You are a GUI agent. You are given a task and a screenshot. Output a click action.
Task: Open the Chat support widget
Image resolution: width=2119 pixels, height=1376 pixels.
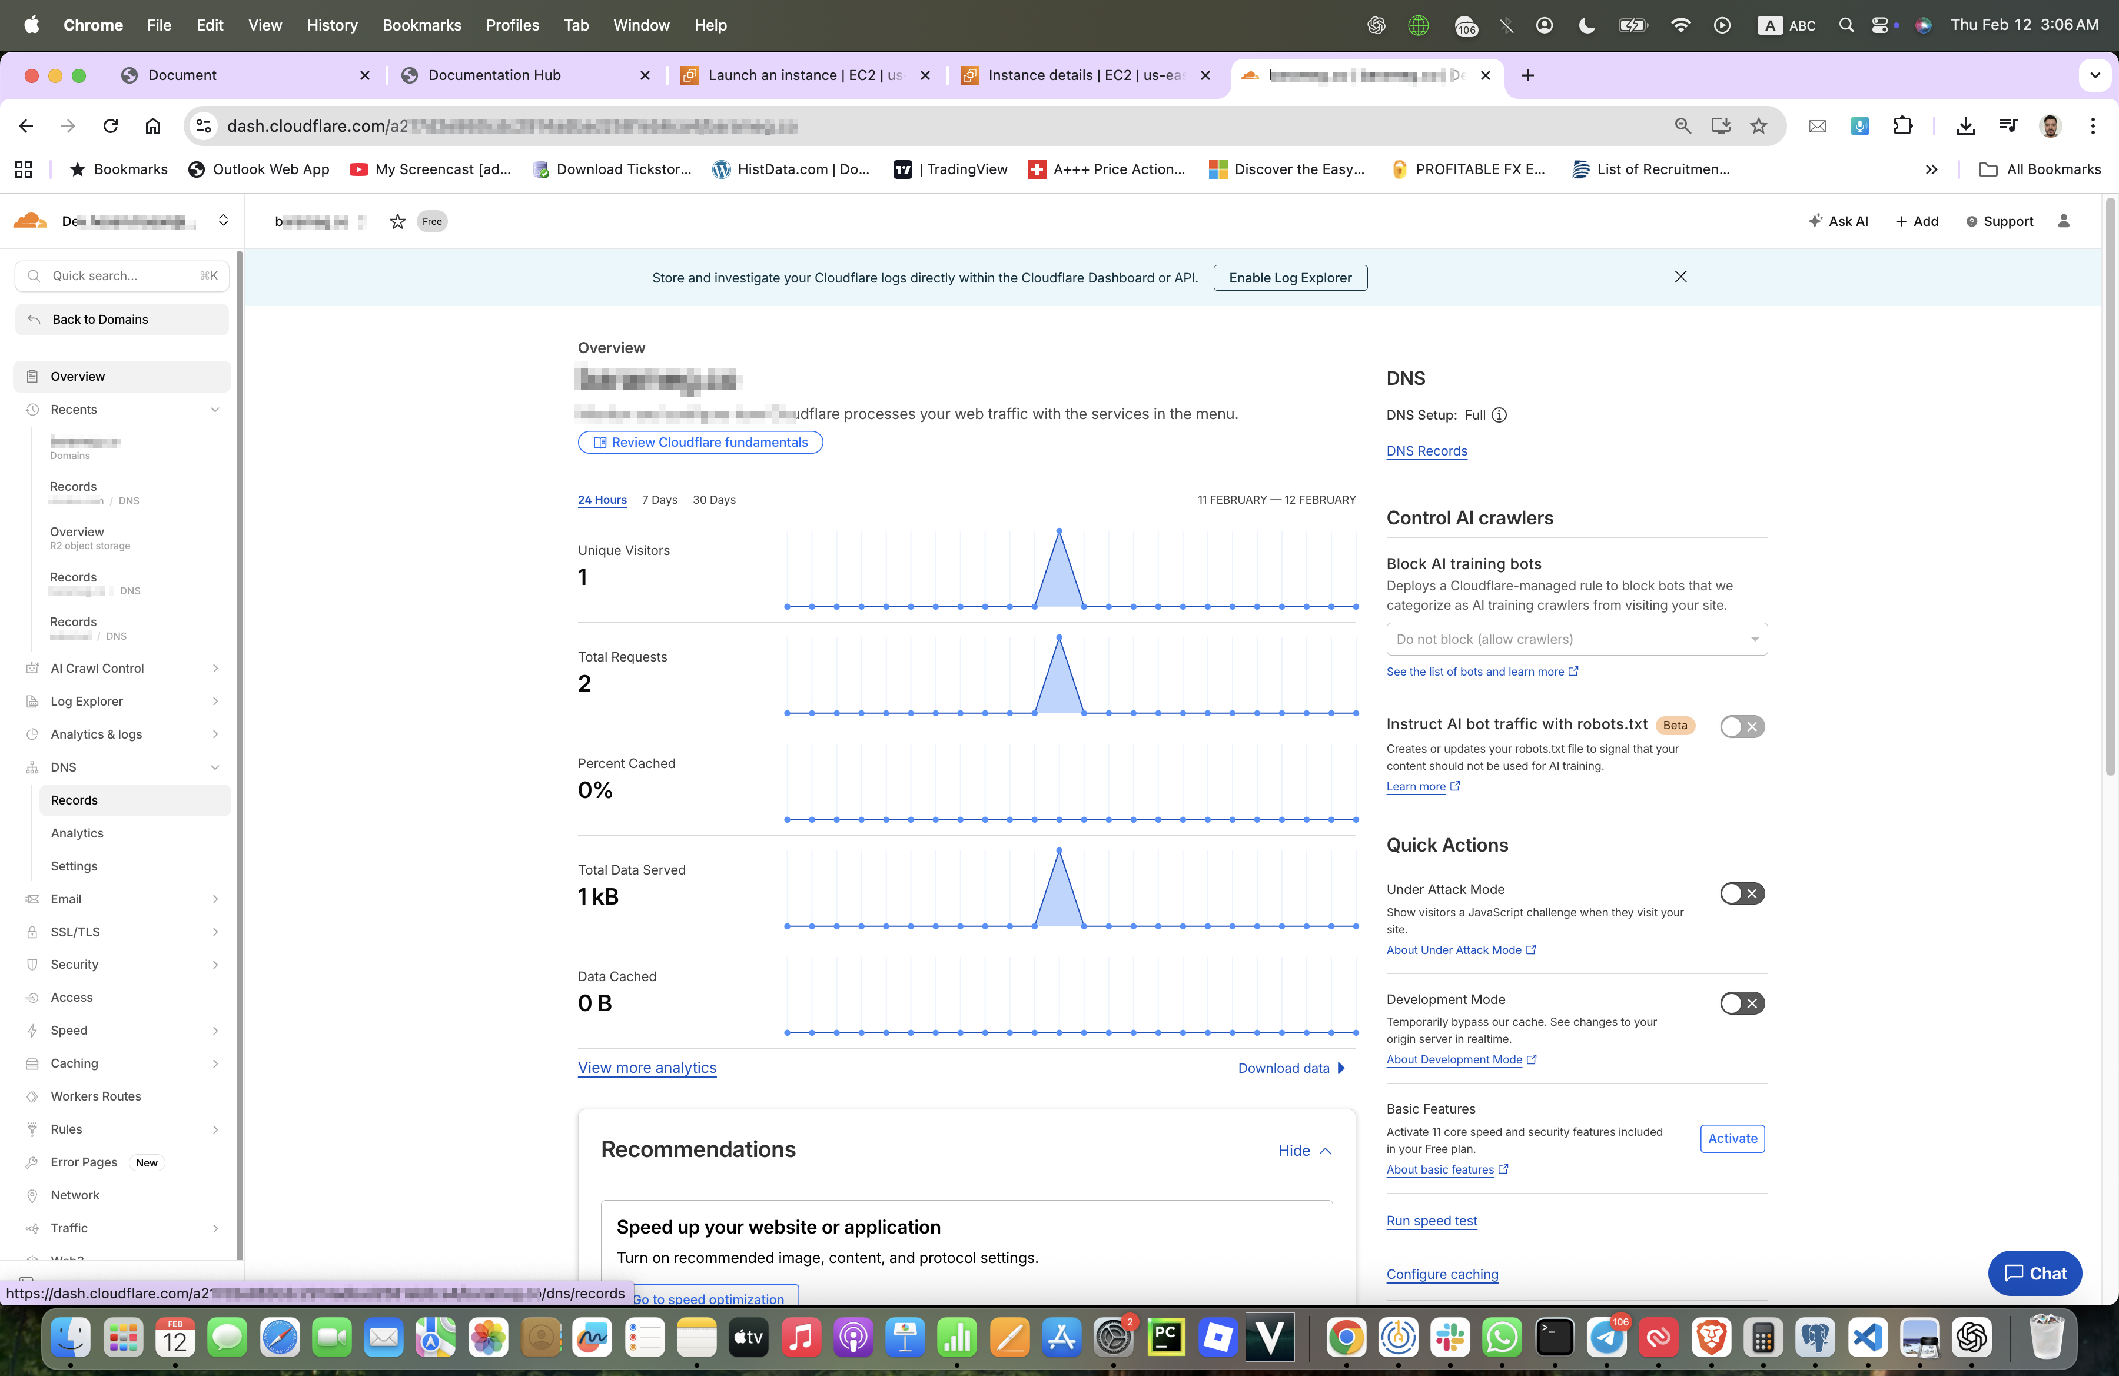pyautogui.click(x=2034, y=1273)
